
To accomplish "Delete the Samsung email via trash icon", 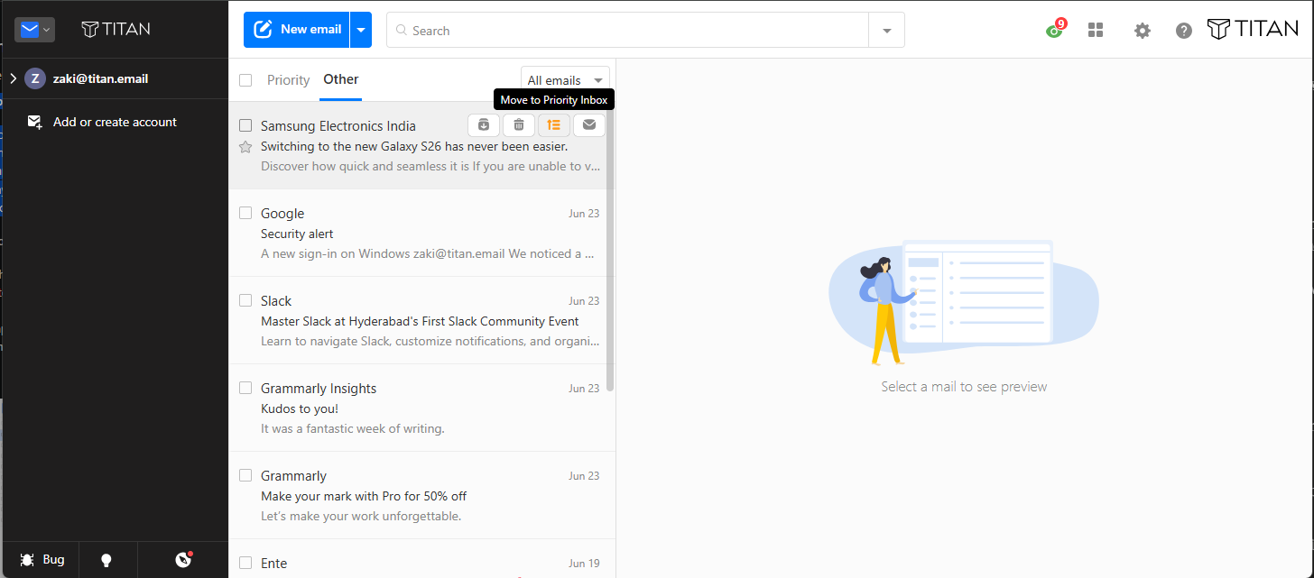I will pyautogui.click(x=519, y=125).
